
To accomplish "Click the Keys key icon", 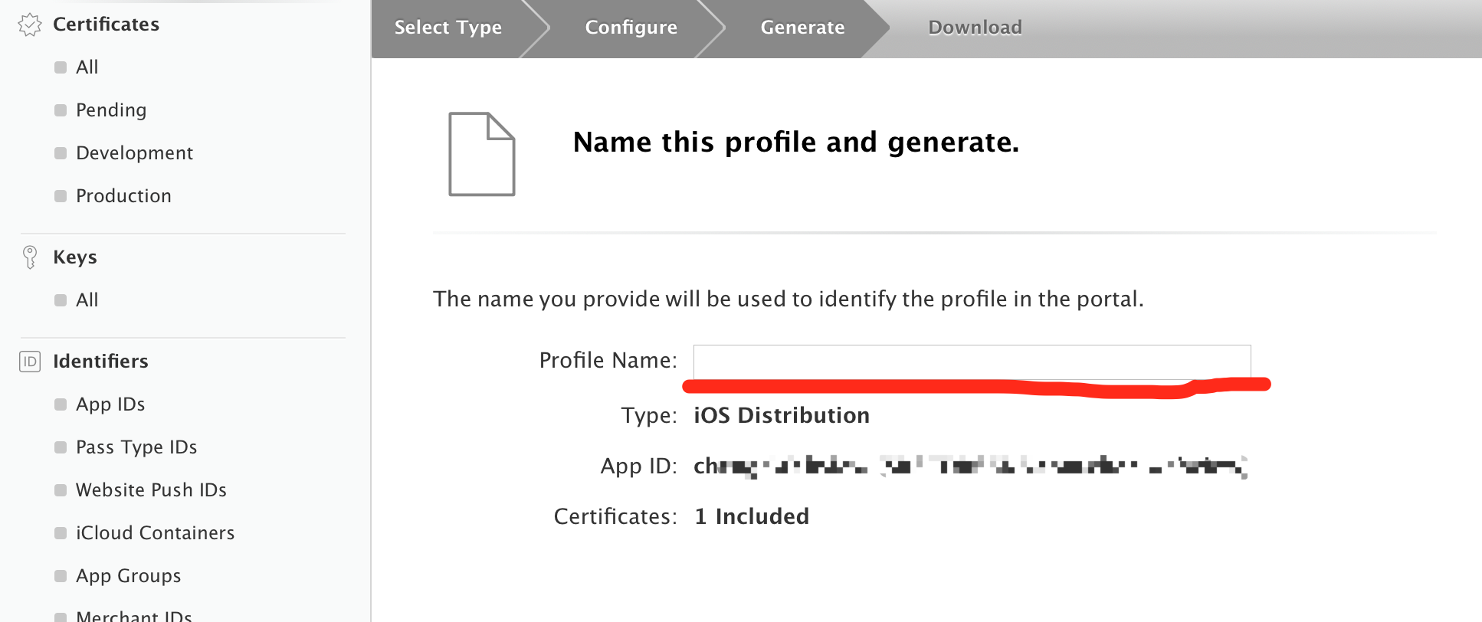I will 30,257.
